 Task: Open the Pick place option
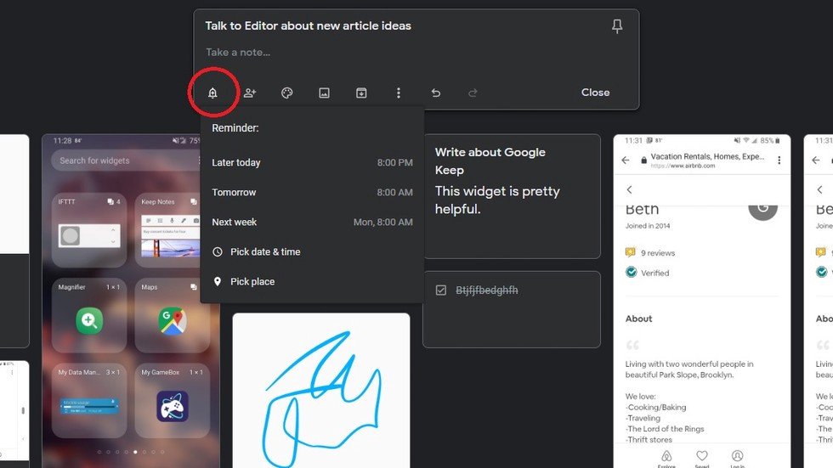[x=252, y=281]
